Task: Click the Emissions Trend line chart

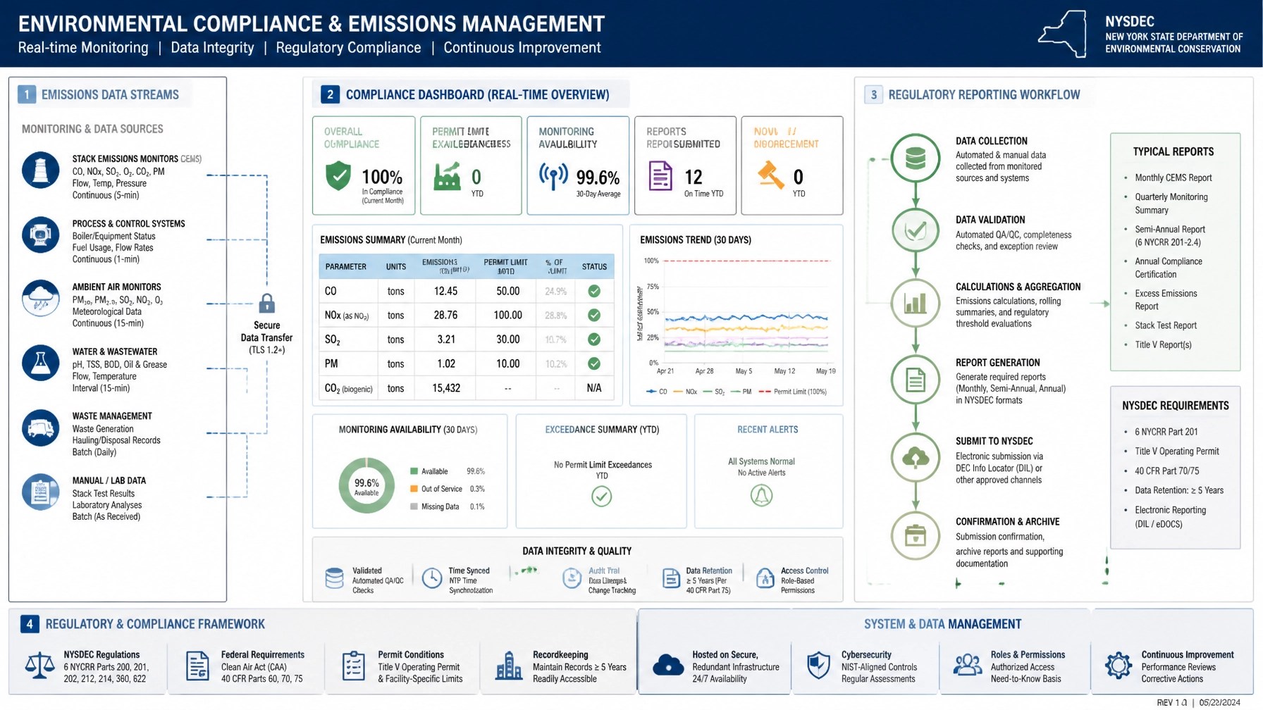Action: pos(738,317)
